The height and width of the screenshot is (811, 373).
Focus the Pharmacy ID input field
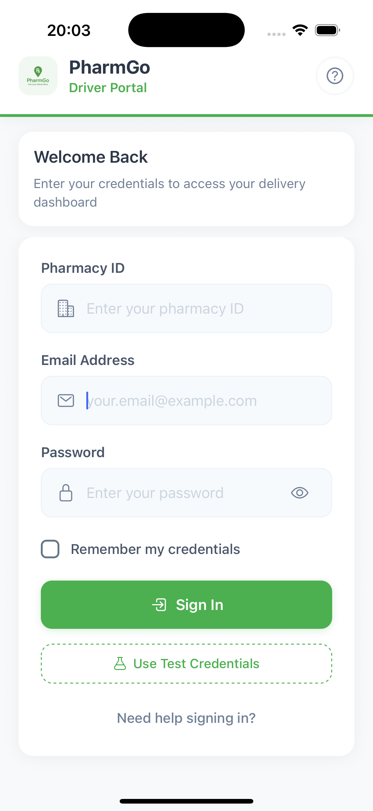point(195,309)
